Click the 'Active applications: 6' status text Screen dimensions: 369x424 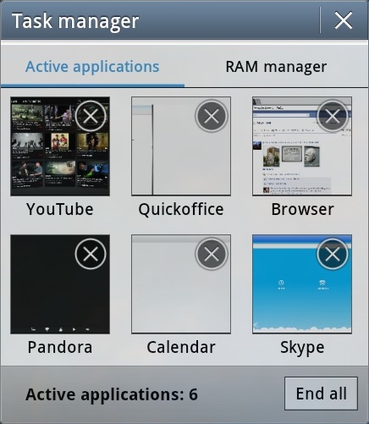tap(112, 394)
